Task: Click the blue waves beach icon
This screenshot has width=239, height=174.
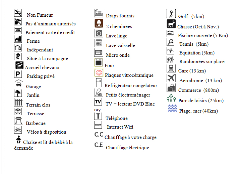Action: click(172, 109)
